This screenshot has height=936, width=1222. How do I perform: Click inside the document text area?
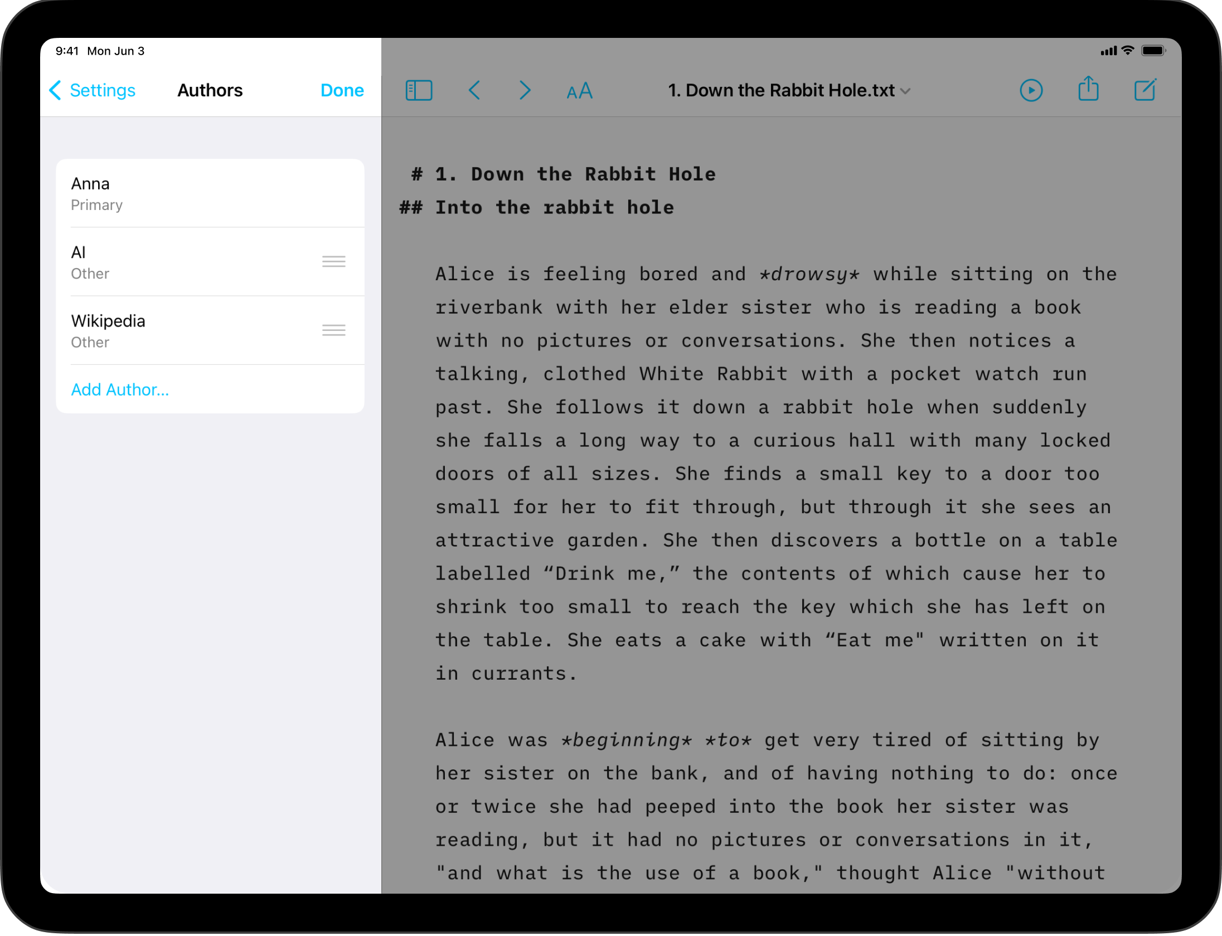(x=780, y=501)
